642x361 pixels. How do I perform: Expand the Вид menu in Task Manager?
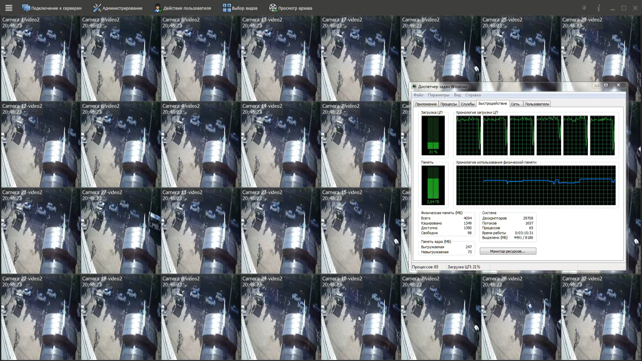click(x=457, y=95)
